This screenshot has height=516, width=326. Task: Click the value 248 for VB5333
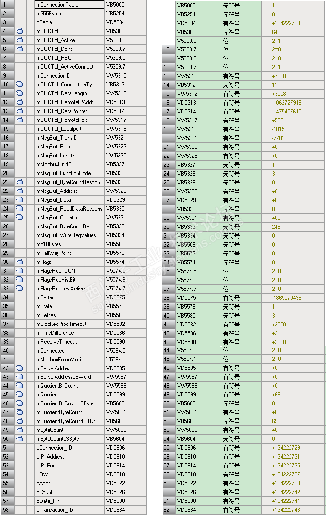[x=276, y=227]
